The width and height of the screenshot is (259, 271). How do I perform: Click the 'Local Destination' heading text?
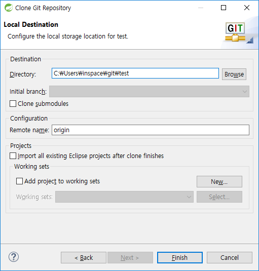point(31,24)
